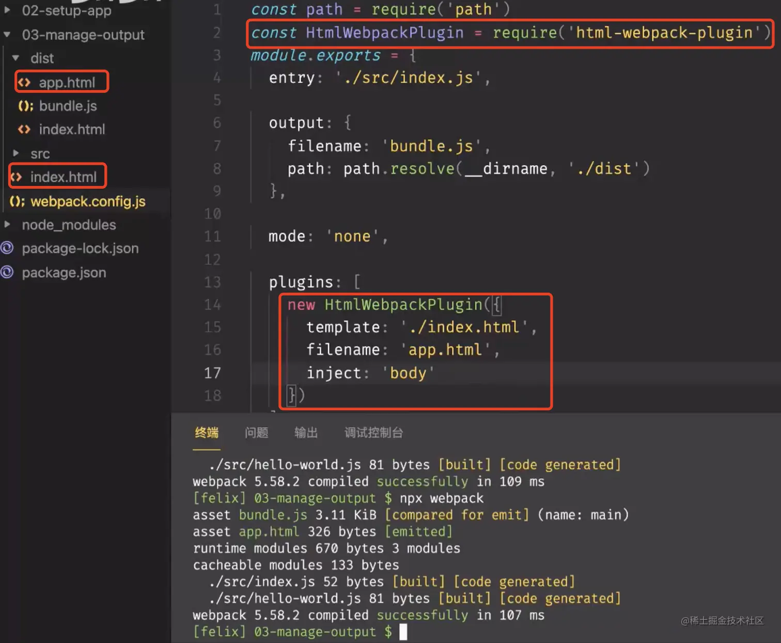This screenshot has width=781, height=643.
Task: Click the terminal prompt cursor at the bottom
Action: click(403, 632)
